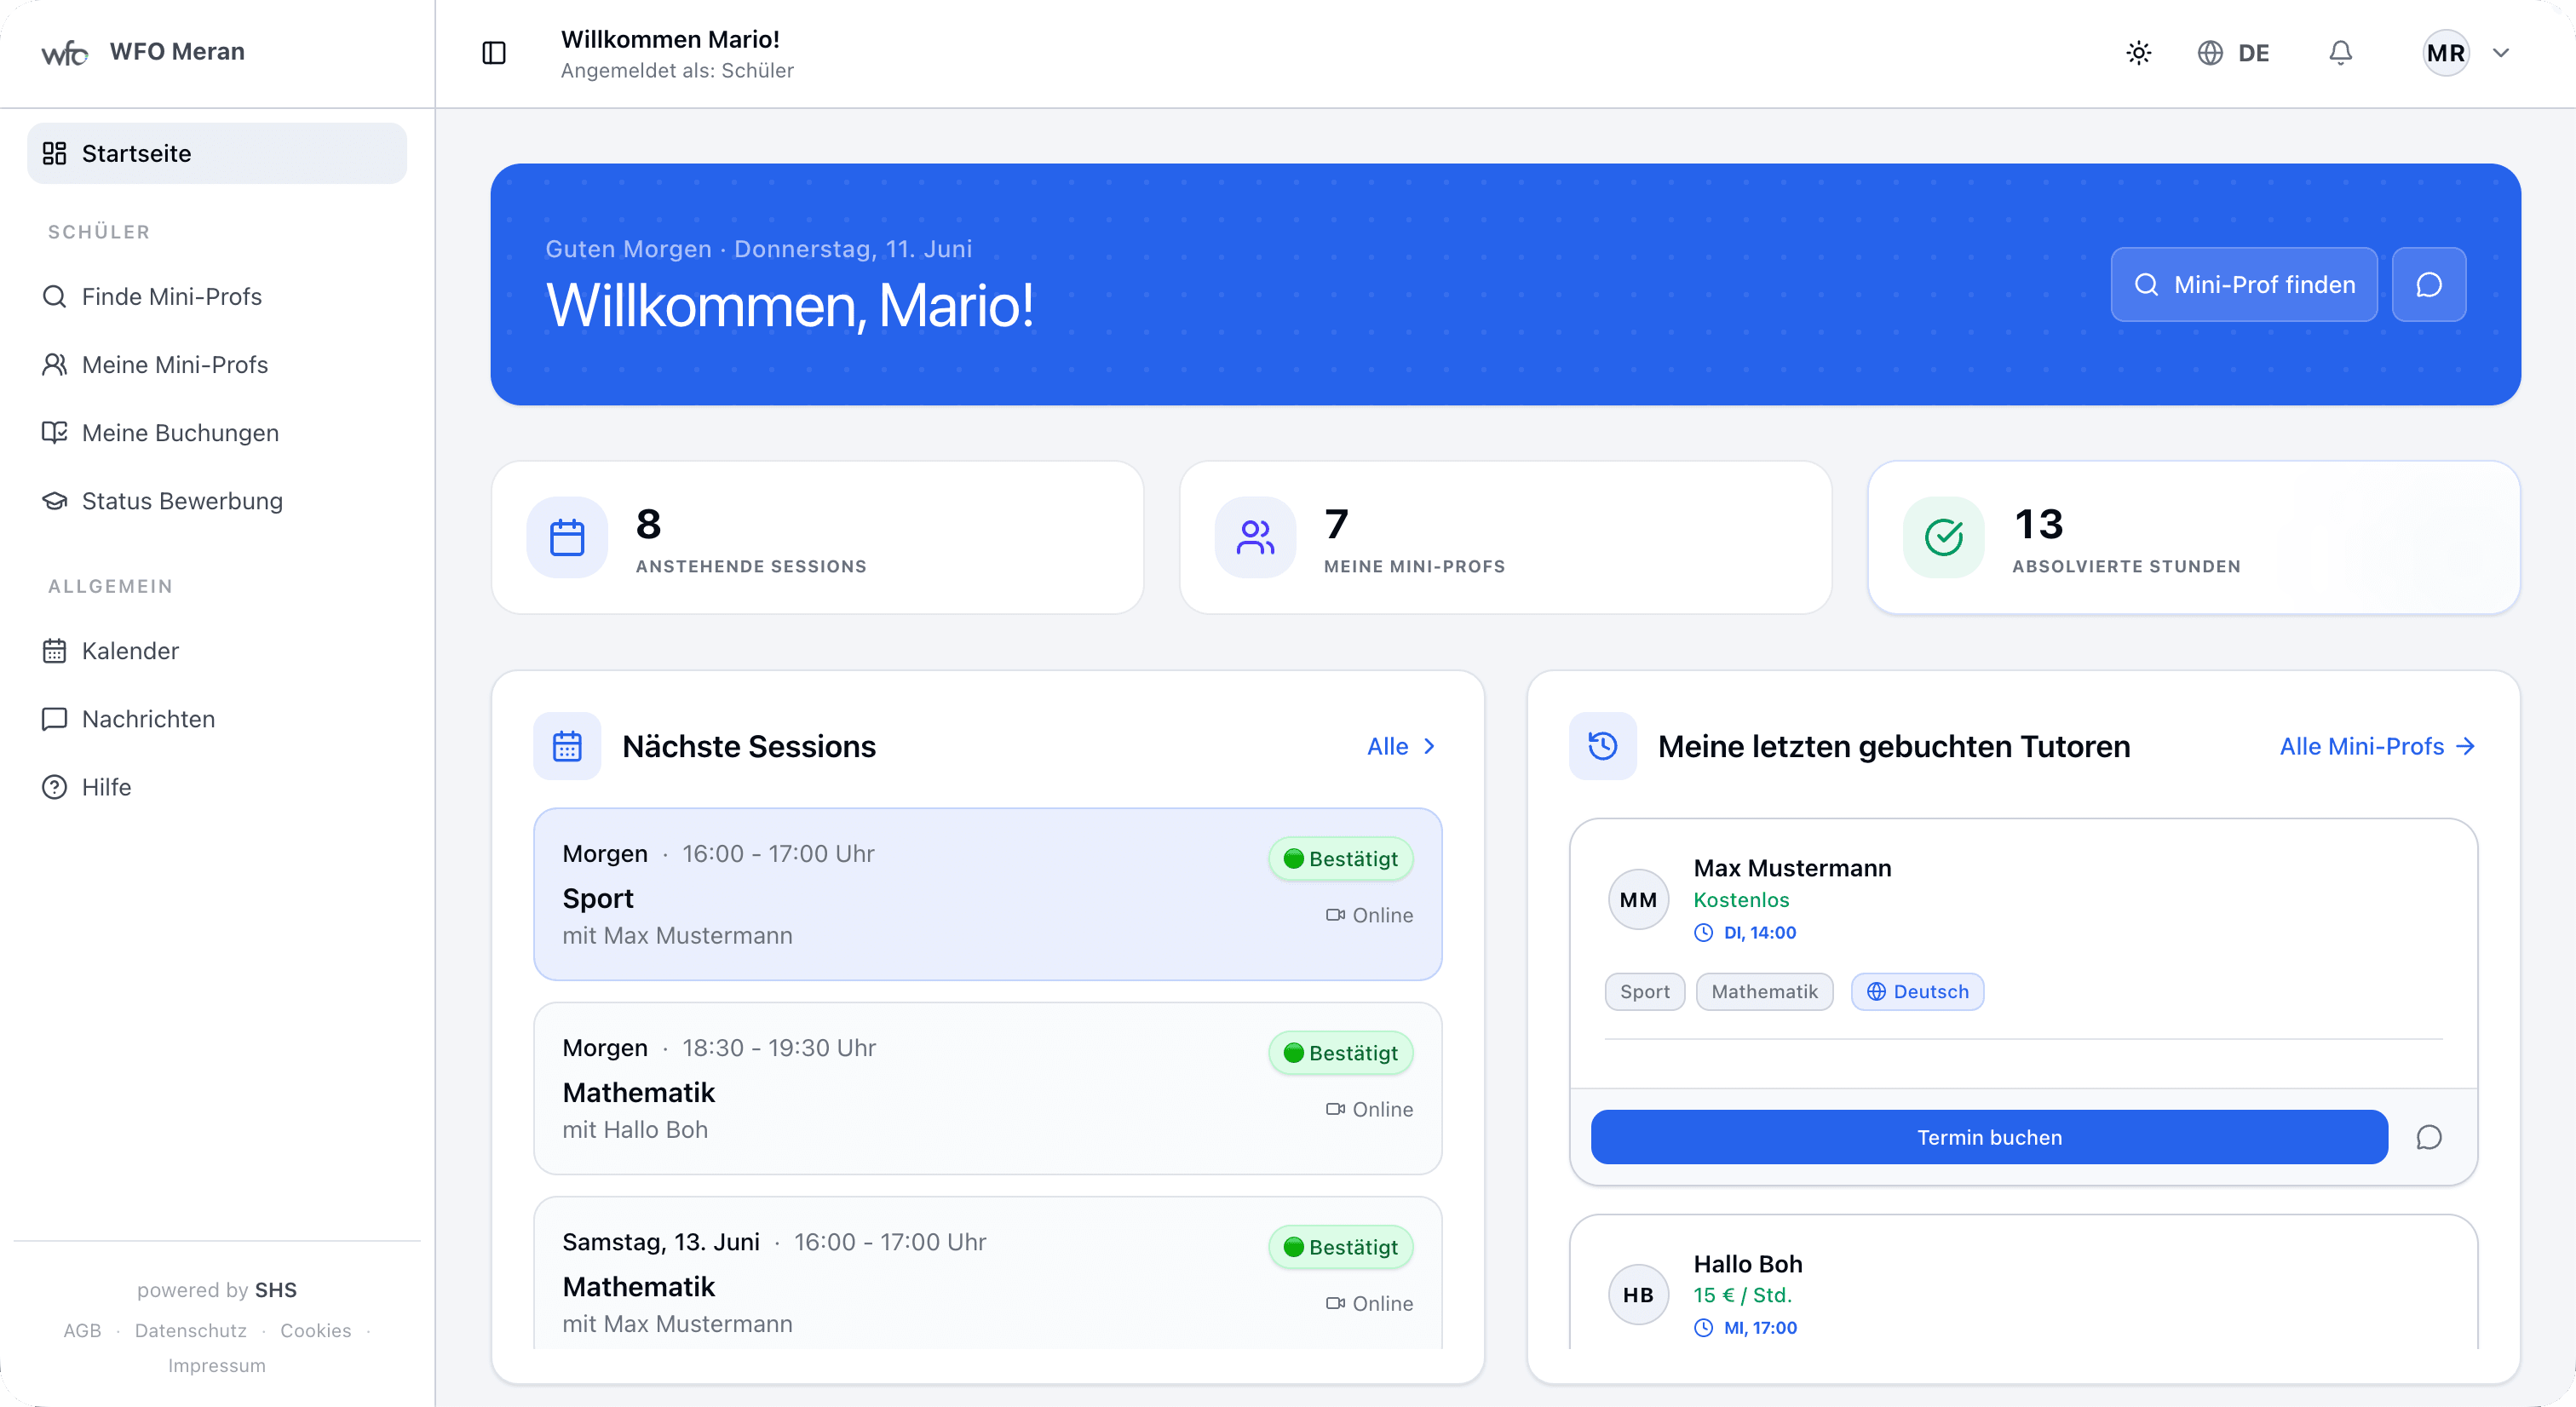
Task: Open the 7 Meine Mini-Profs card
Action: (x=1505, y=537)
